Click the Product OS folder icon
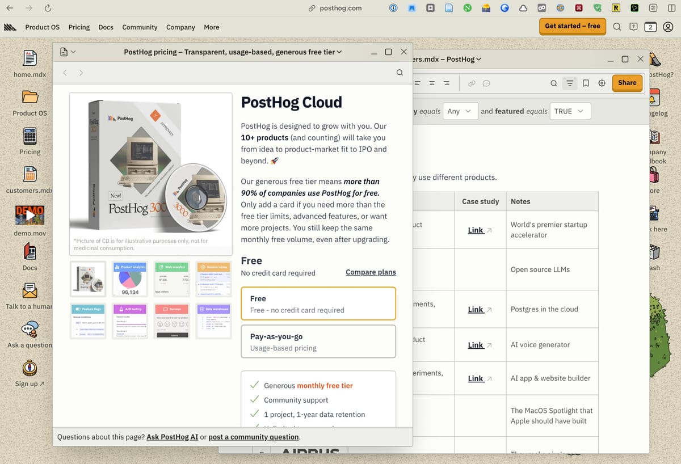The width and height of the screenshot is (681, 464). 30,97
